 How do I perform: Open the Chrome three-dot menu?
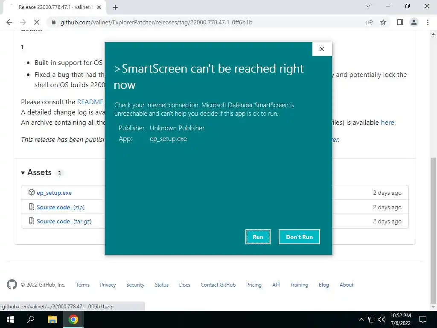[428, 22]
